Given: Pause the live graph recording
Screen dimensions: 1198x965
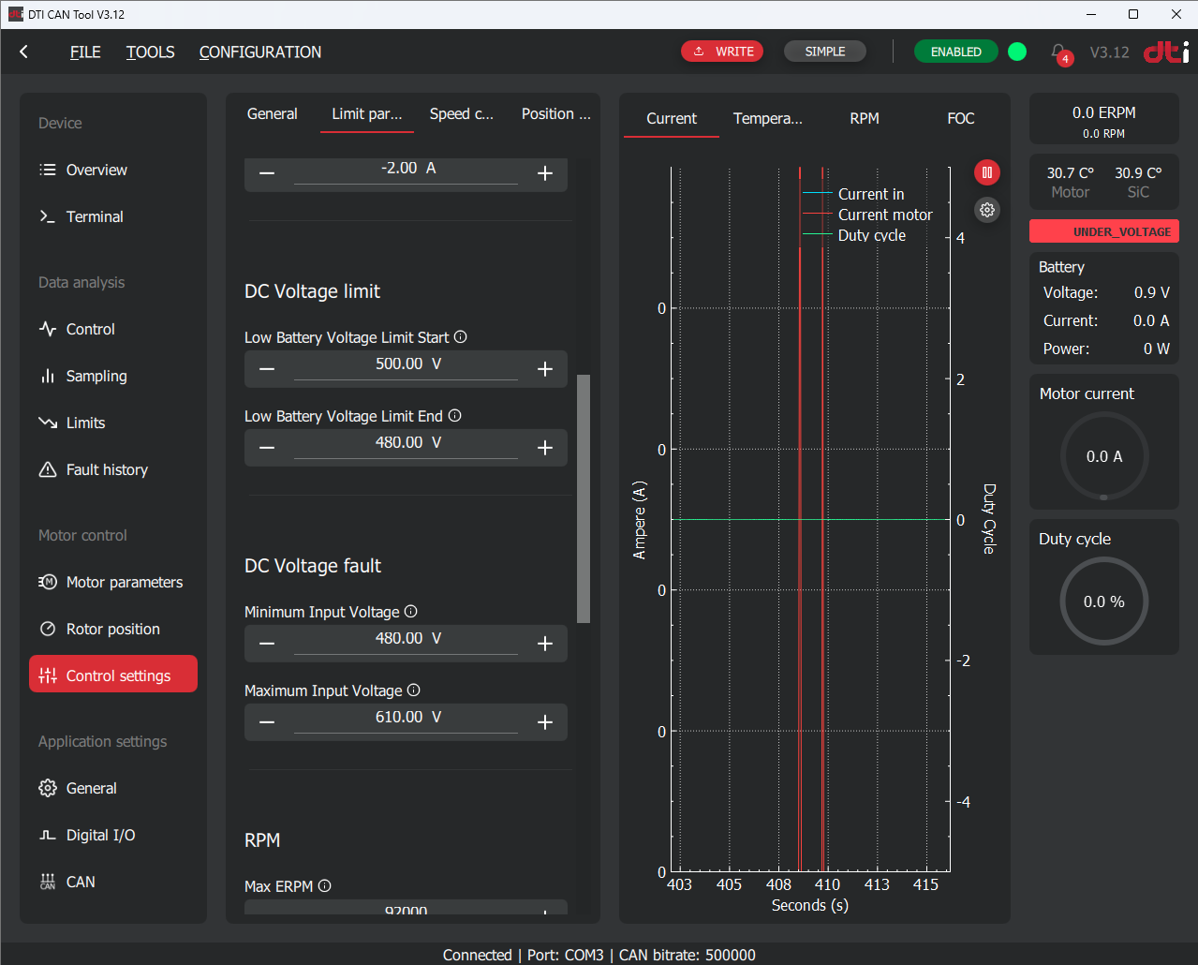Looking at the screenshot, I should [x=987, y=172].
